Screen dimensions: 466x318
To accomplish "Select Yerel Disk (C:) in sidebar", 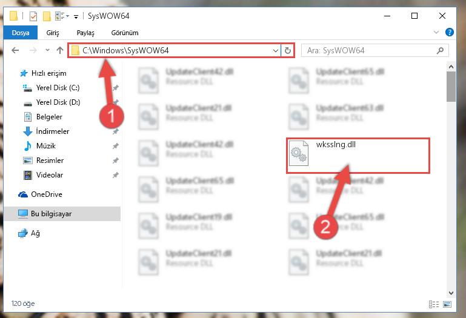I will [x=58, y=88].
